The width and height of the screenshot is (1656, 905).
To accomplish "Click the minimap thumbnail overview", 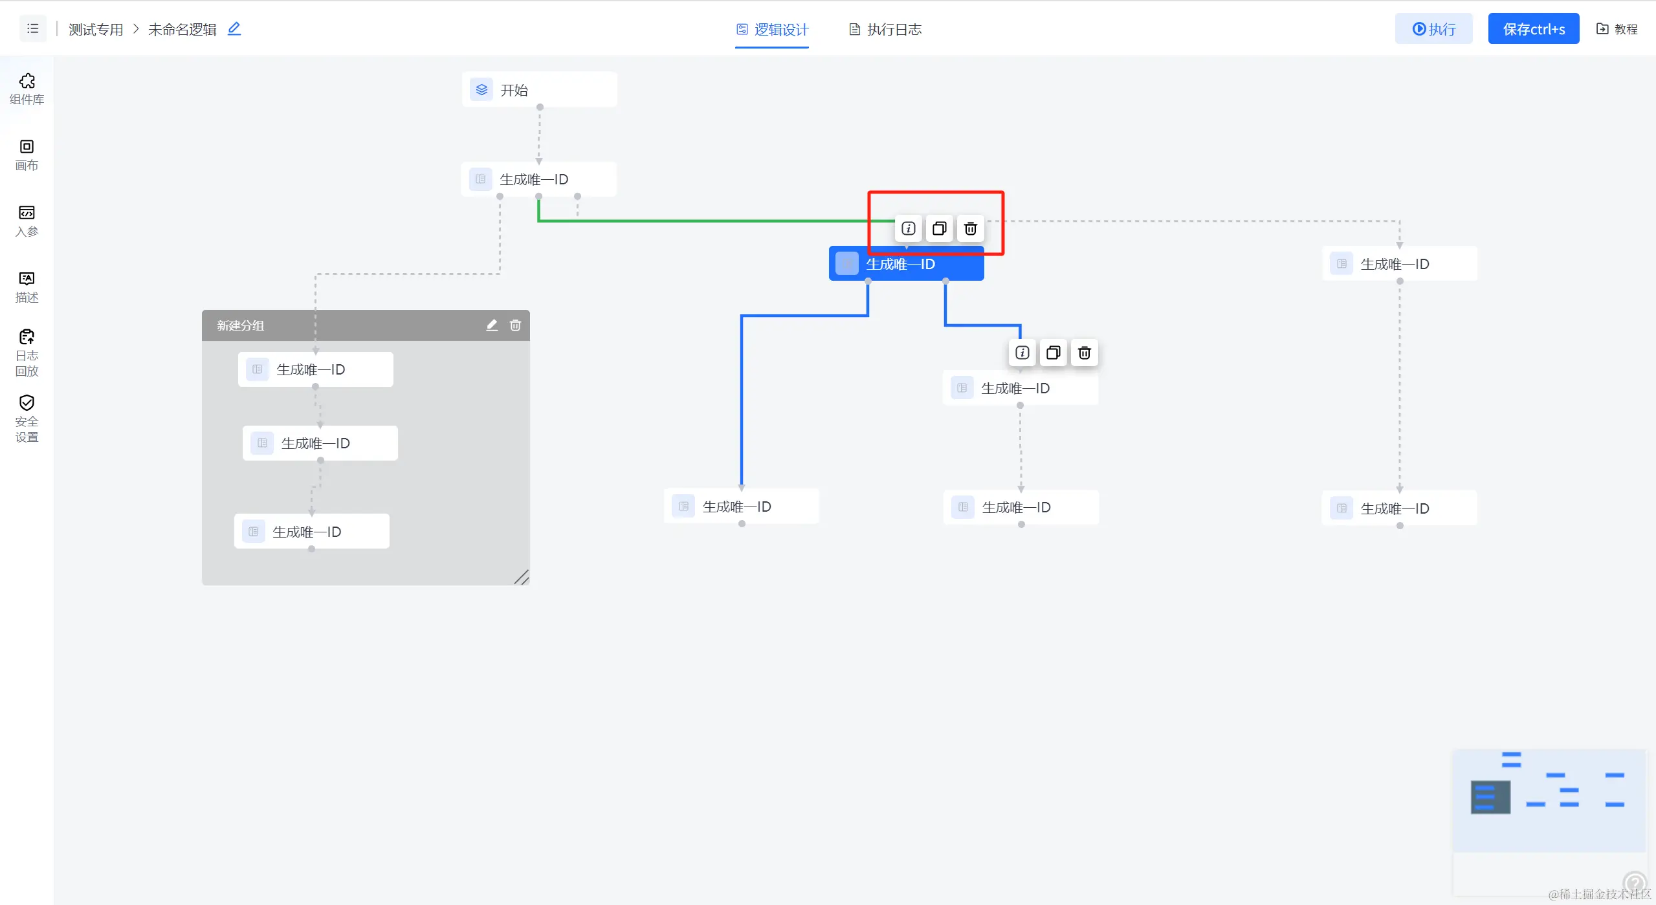I will [1549, 800].
